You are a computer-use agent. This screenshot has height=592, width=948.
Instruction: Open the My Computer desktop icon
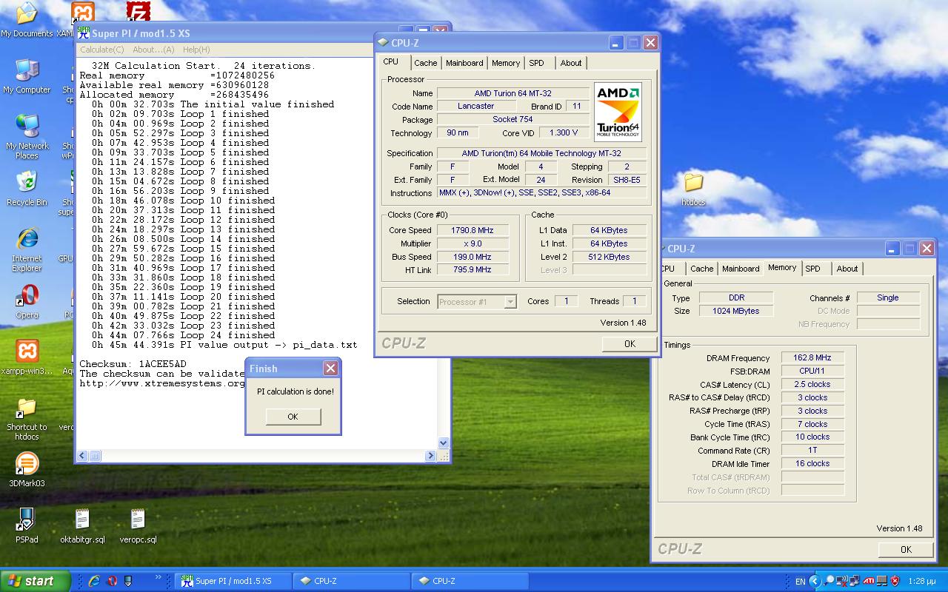[x=27, y=76]
